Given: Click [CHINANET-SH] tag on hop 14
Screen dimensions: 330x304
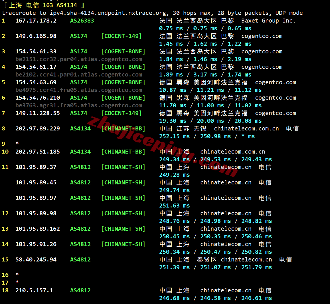Looking at the screenshot, I should pos(123,244).
